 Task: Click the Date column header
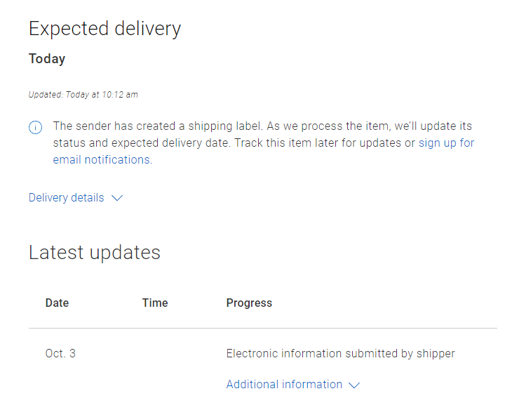click(x=57, y=303)
